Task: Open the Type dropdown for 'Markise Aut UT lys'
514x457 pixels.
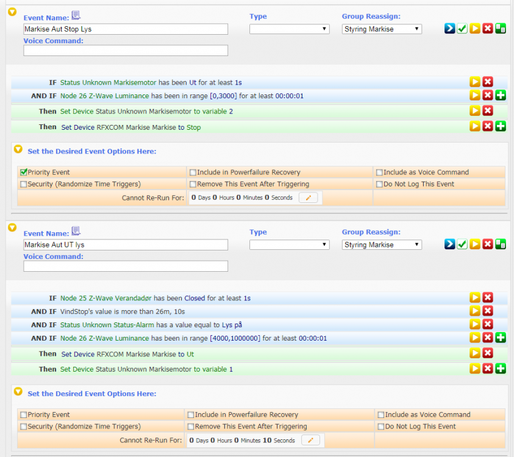Action: click(289, 244)
